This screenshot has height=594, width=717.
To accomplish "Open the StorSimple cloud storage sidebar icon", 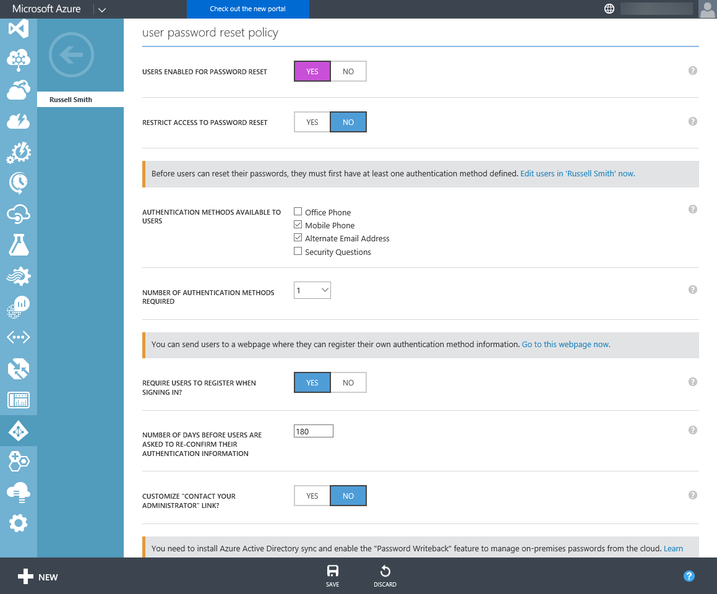I will click(x=19, y=493).
